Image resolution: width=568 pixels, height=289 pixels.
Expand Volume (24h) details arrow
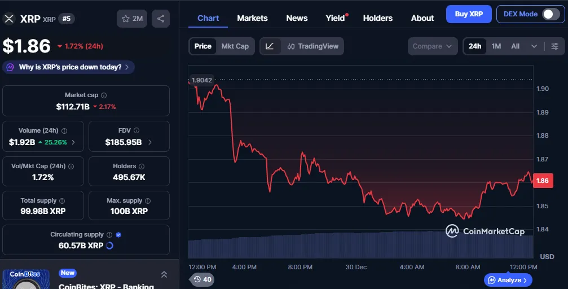click(x=73, y=142)
